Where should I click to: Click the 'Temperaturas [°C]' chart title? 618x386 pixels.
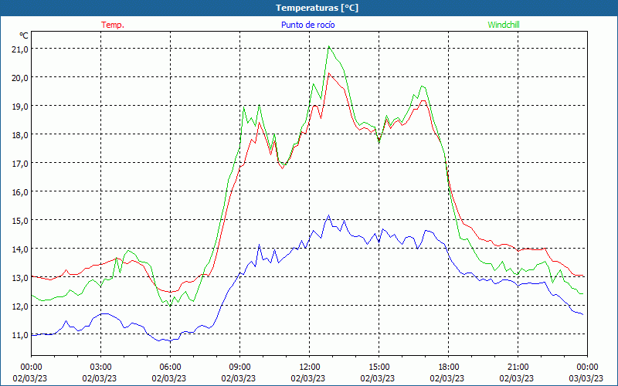(317, 8)
